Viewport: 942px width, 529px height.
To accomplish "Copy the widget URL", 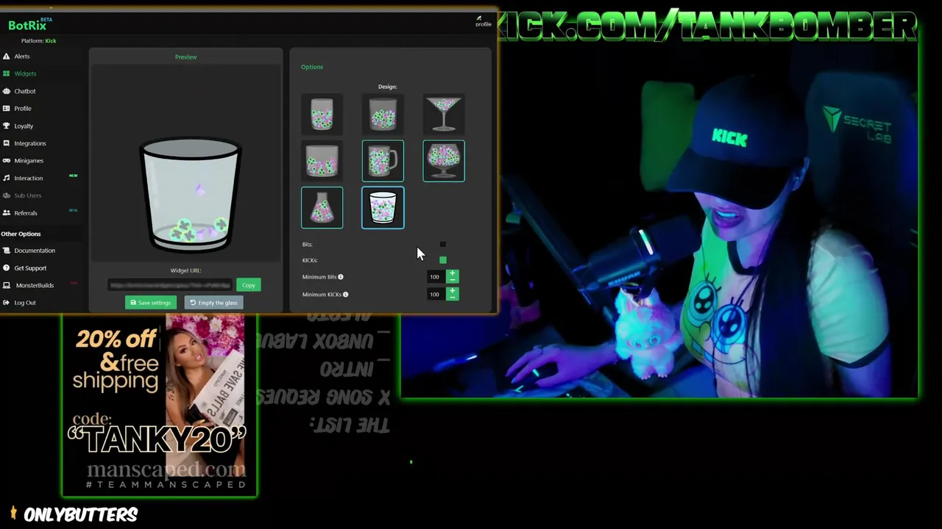I will click(249, 285).
